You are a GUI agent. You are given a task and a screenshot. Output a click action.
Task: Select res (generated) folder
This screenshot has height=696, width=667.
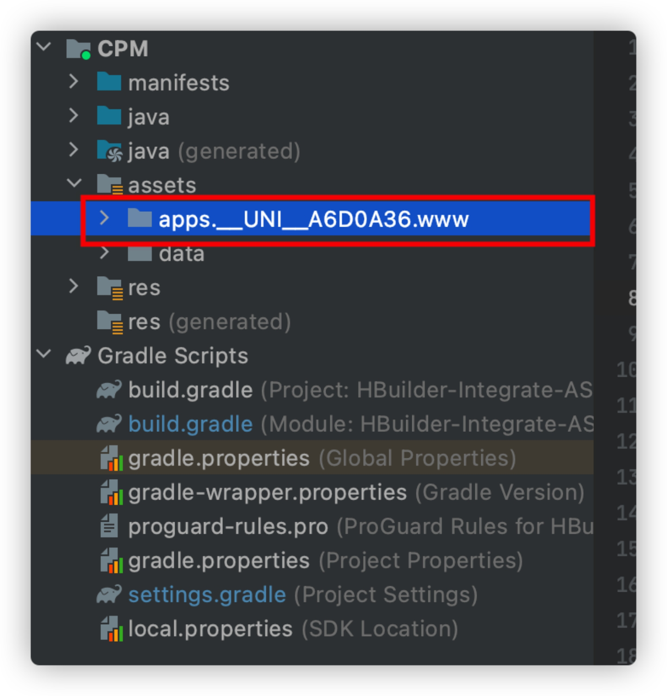click(x=209, y=322)
